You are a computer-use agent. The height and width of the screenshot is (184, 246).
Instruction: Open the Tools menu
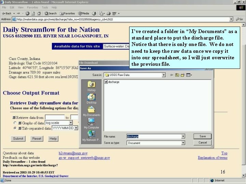click(x=45, y=7)
